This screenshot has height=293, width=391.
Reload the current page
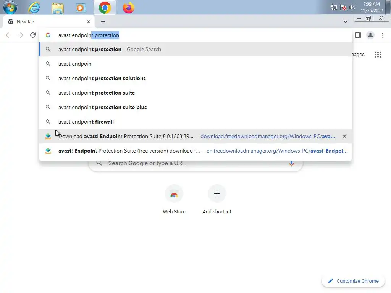(33, 35)
